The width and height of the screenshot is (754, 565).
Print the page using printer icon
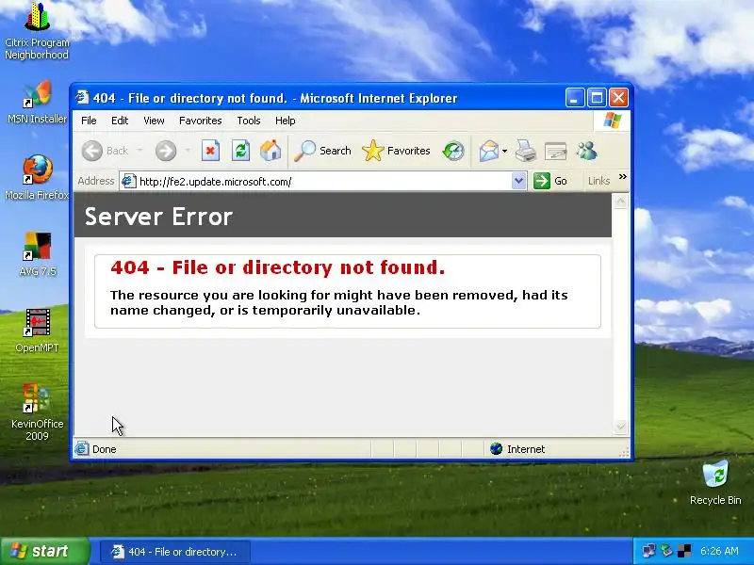click(525, 151)
